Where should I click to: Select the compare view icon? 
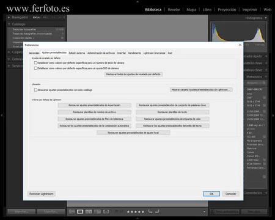(89, 211)
